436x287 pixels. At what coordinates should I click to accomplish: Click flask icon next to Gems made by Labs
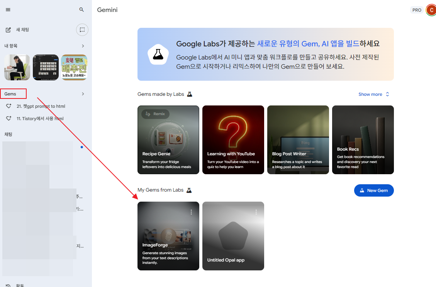click(x=190, y=94)
